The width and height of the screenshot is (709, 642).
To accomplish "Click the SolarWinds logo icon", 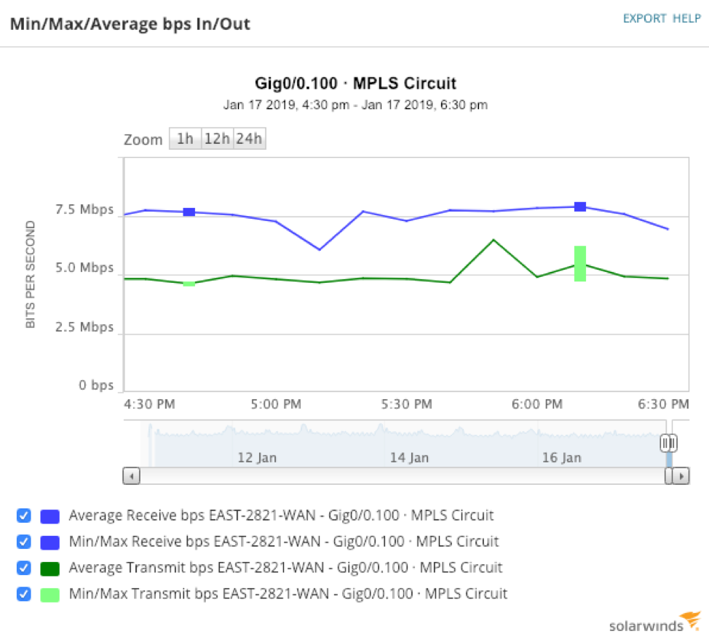I will point(691,620).
